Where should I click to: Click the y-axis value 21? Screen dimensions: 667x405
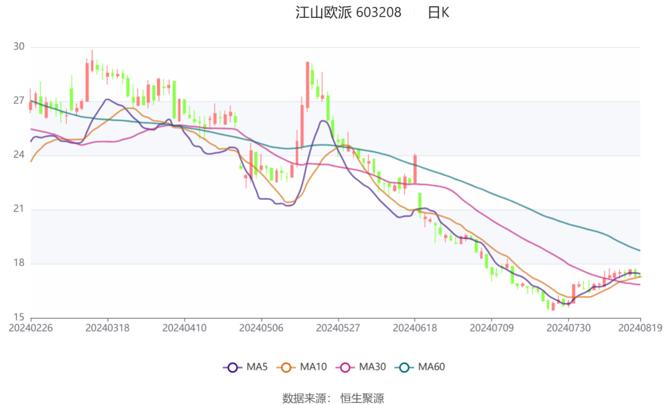click(19, 209)
